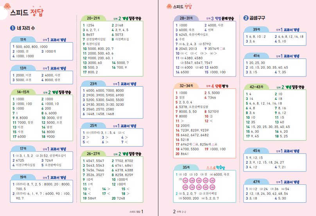Click the 32~34쪽 page tab
The width and height of the screenshot is (316, 216).
pyautogui.click(x=186, y=86)
